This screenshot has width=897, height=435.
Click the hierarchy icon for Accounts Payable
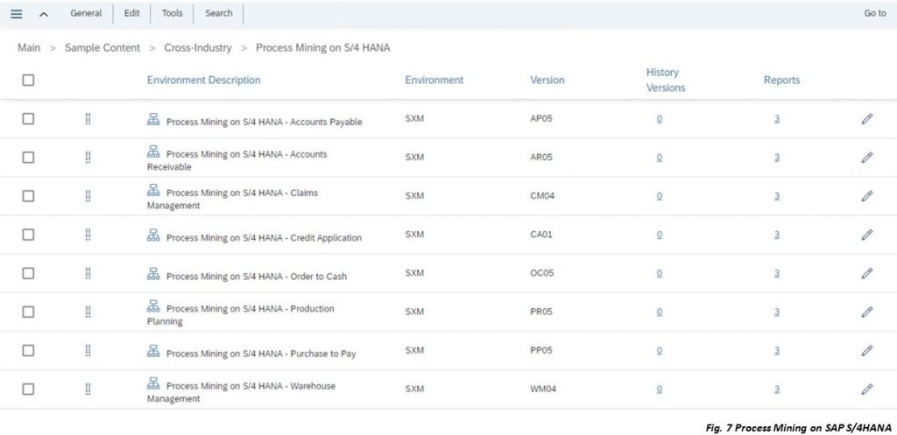click(x=153, y=119)
